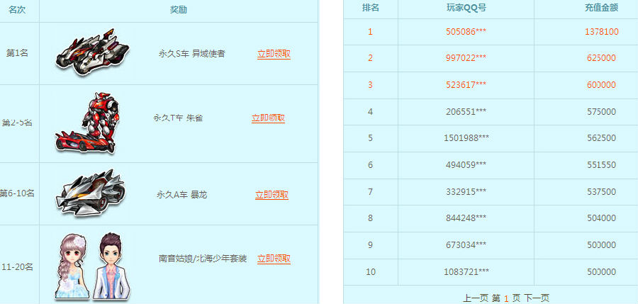Select the 充值金额 column header
Image resolution: width=638 pixels, height=304 pixels.
[602, 8]
